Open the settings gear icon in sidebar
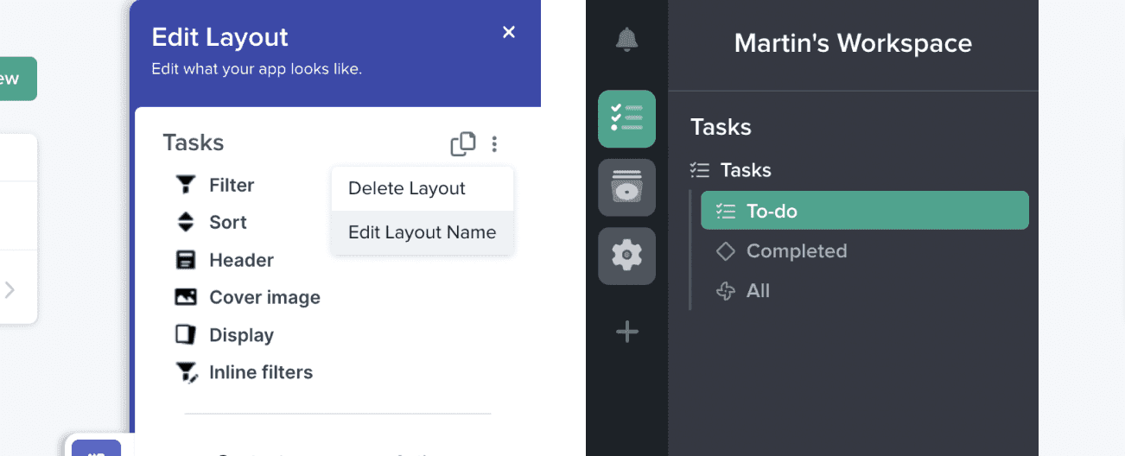 pyautogui.click(x=626, y=256)
